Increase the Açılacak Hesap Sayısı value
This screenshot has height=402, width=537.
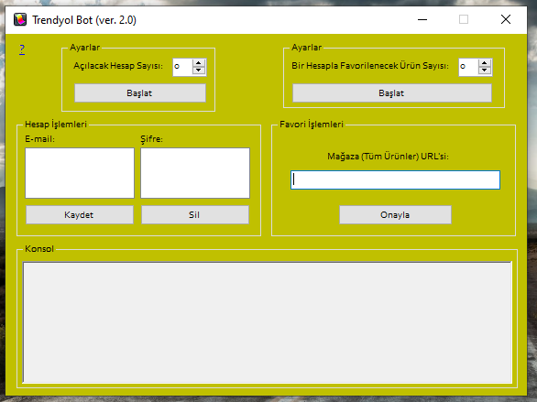click(x=199, y=63)
